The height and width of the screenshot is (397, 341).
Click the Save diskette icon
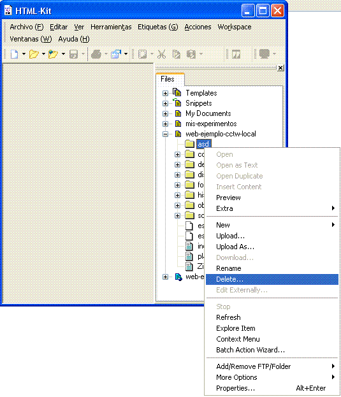(73, 54)
